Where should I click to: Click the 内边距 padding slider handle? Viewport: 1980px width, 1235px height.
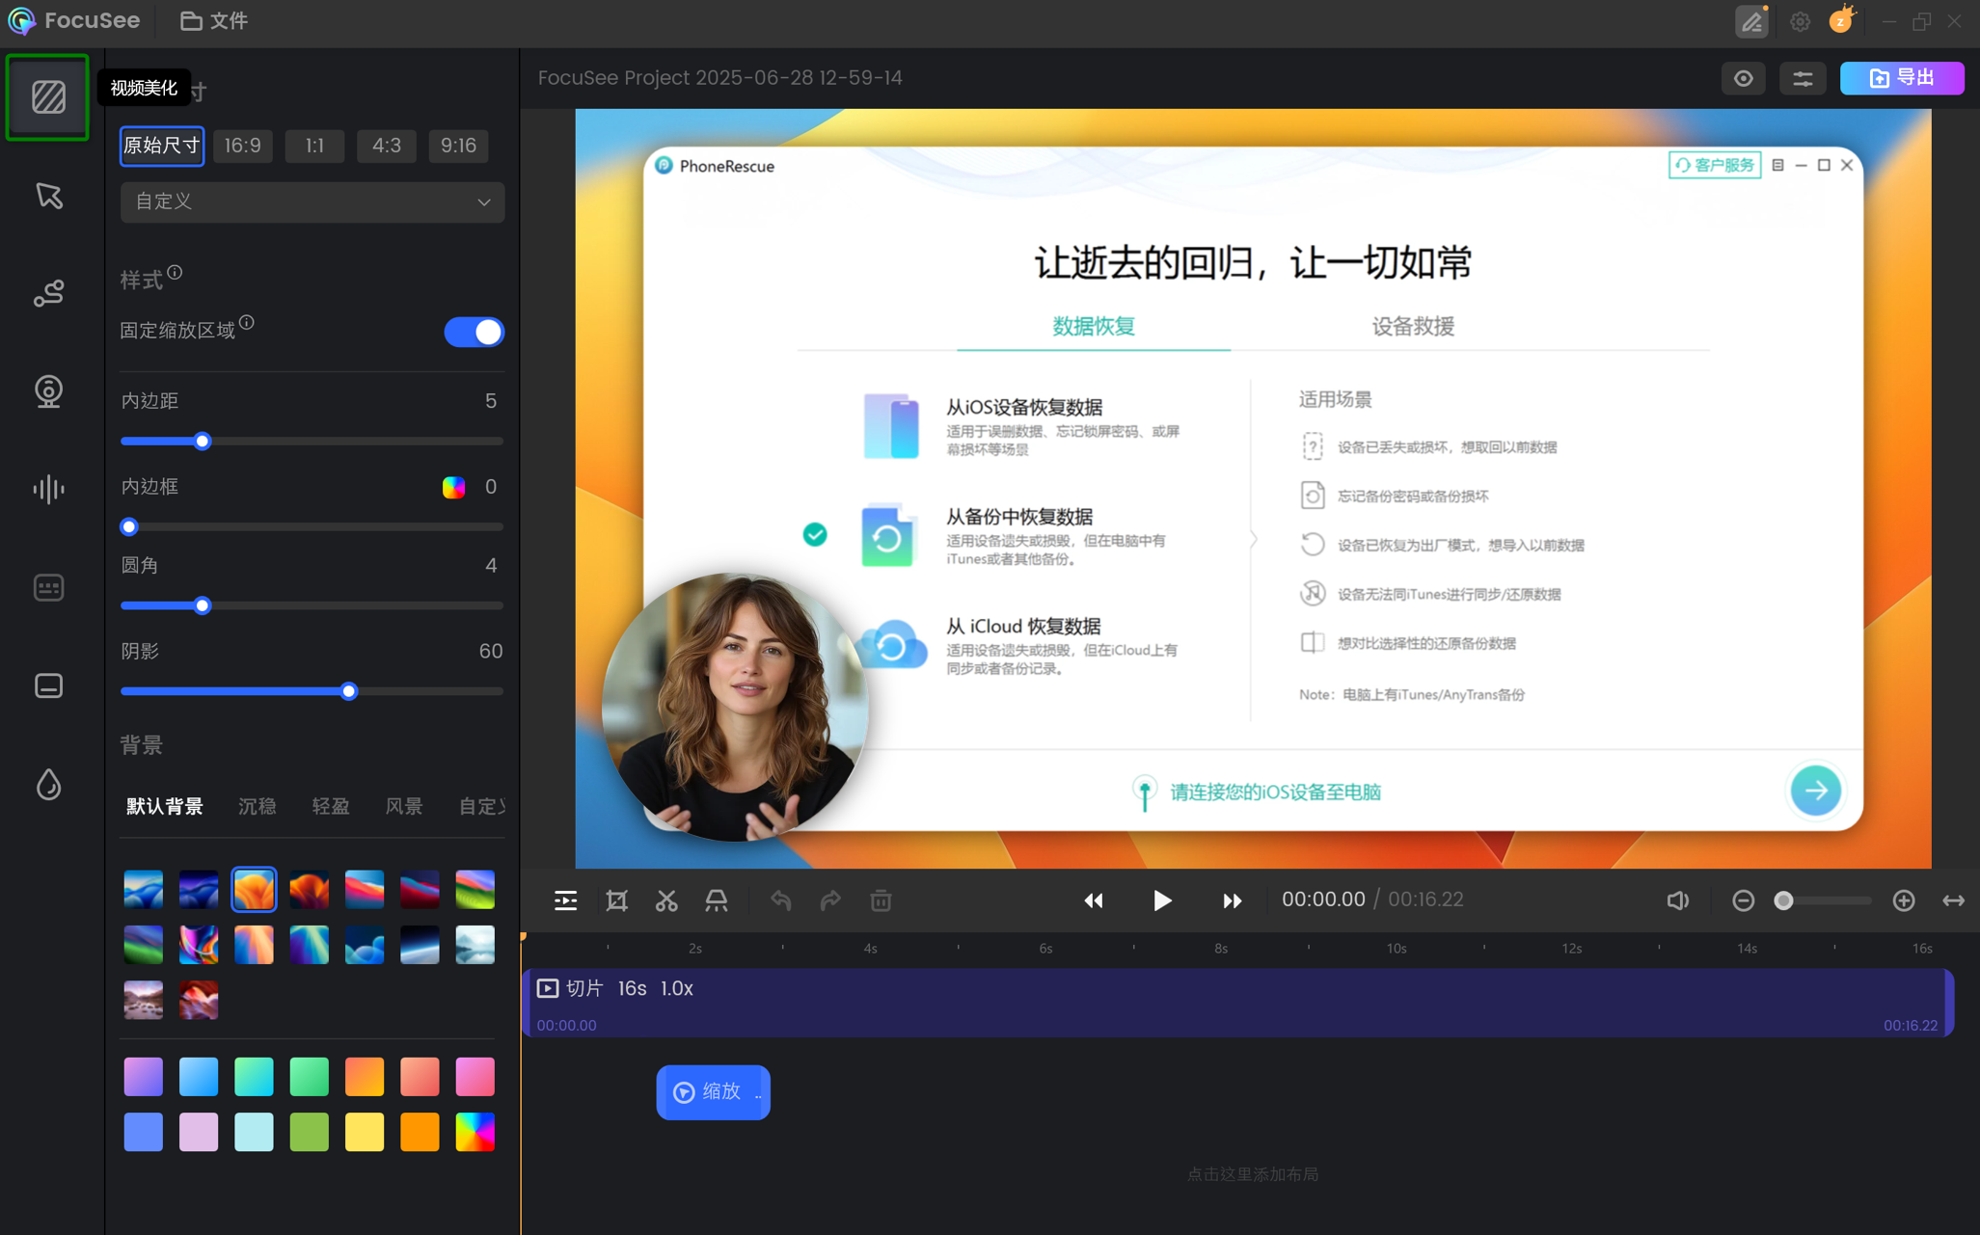point(203,442)
